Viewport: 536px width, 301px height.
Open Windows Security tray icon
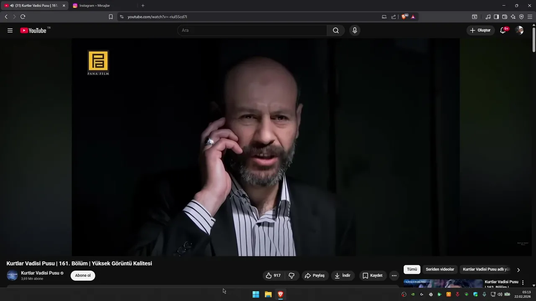pos(475,294)
